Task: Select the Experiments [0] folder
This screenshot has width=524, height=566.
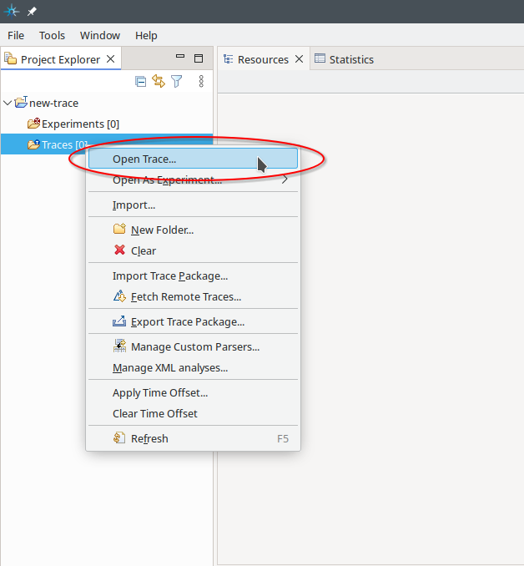Action: pos(80,124)
